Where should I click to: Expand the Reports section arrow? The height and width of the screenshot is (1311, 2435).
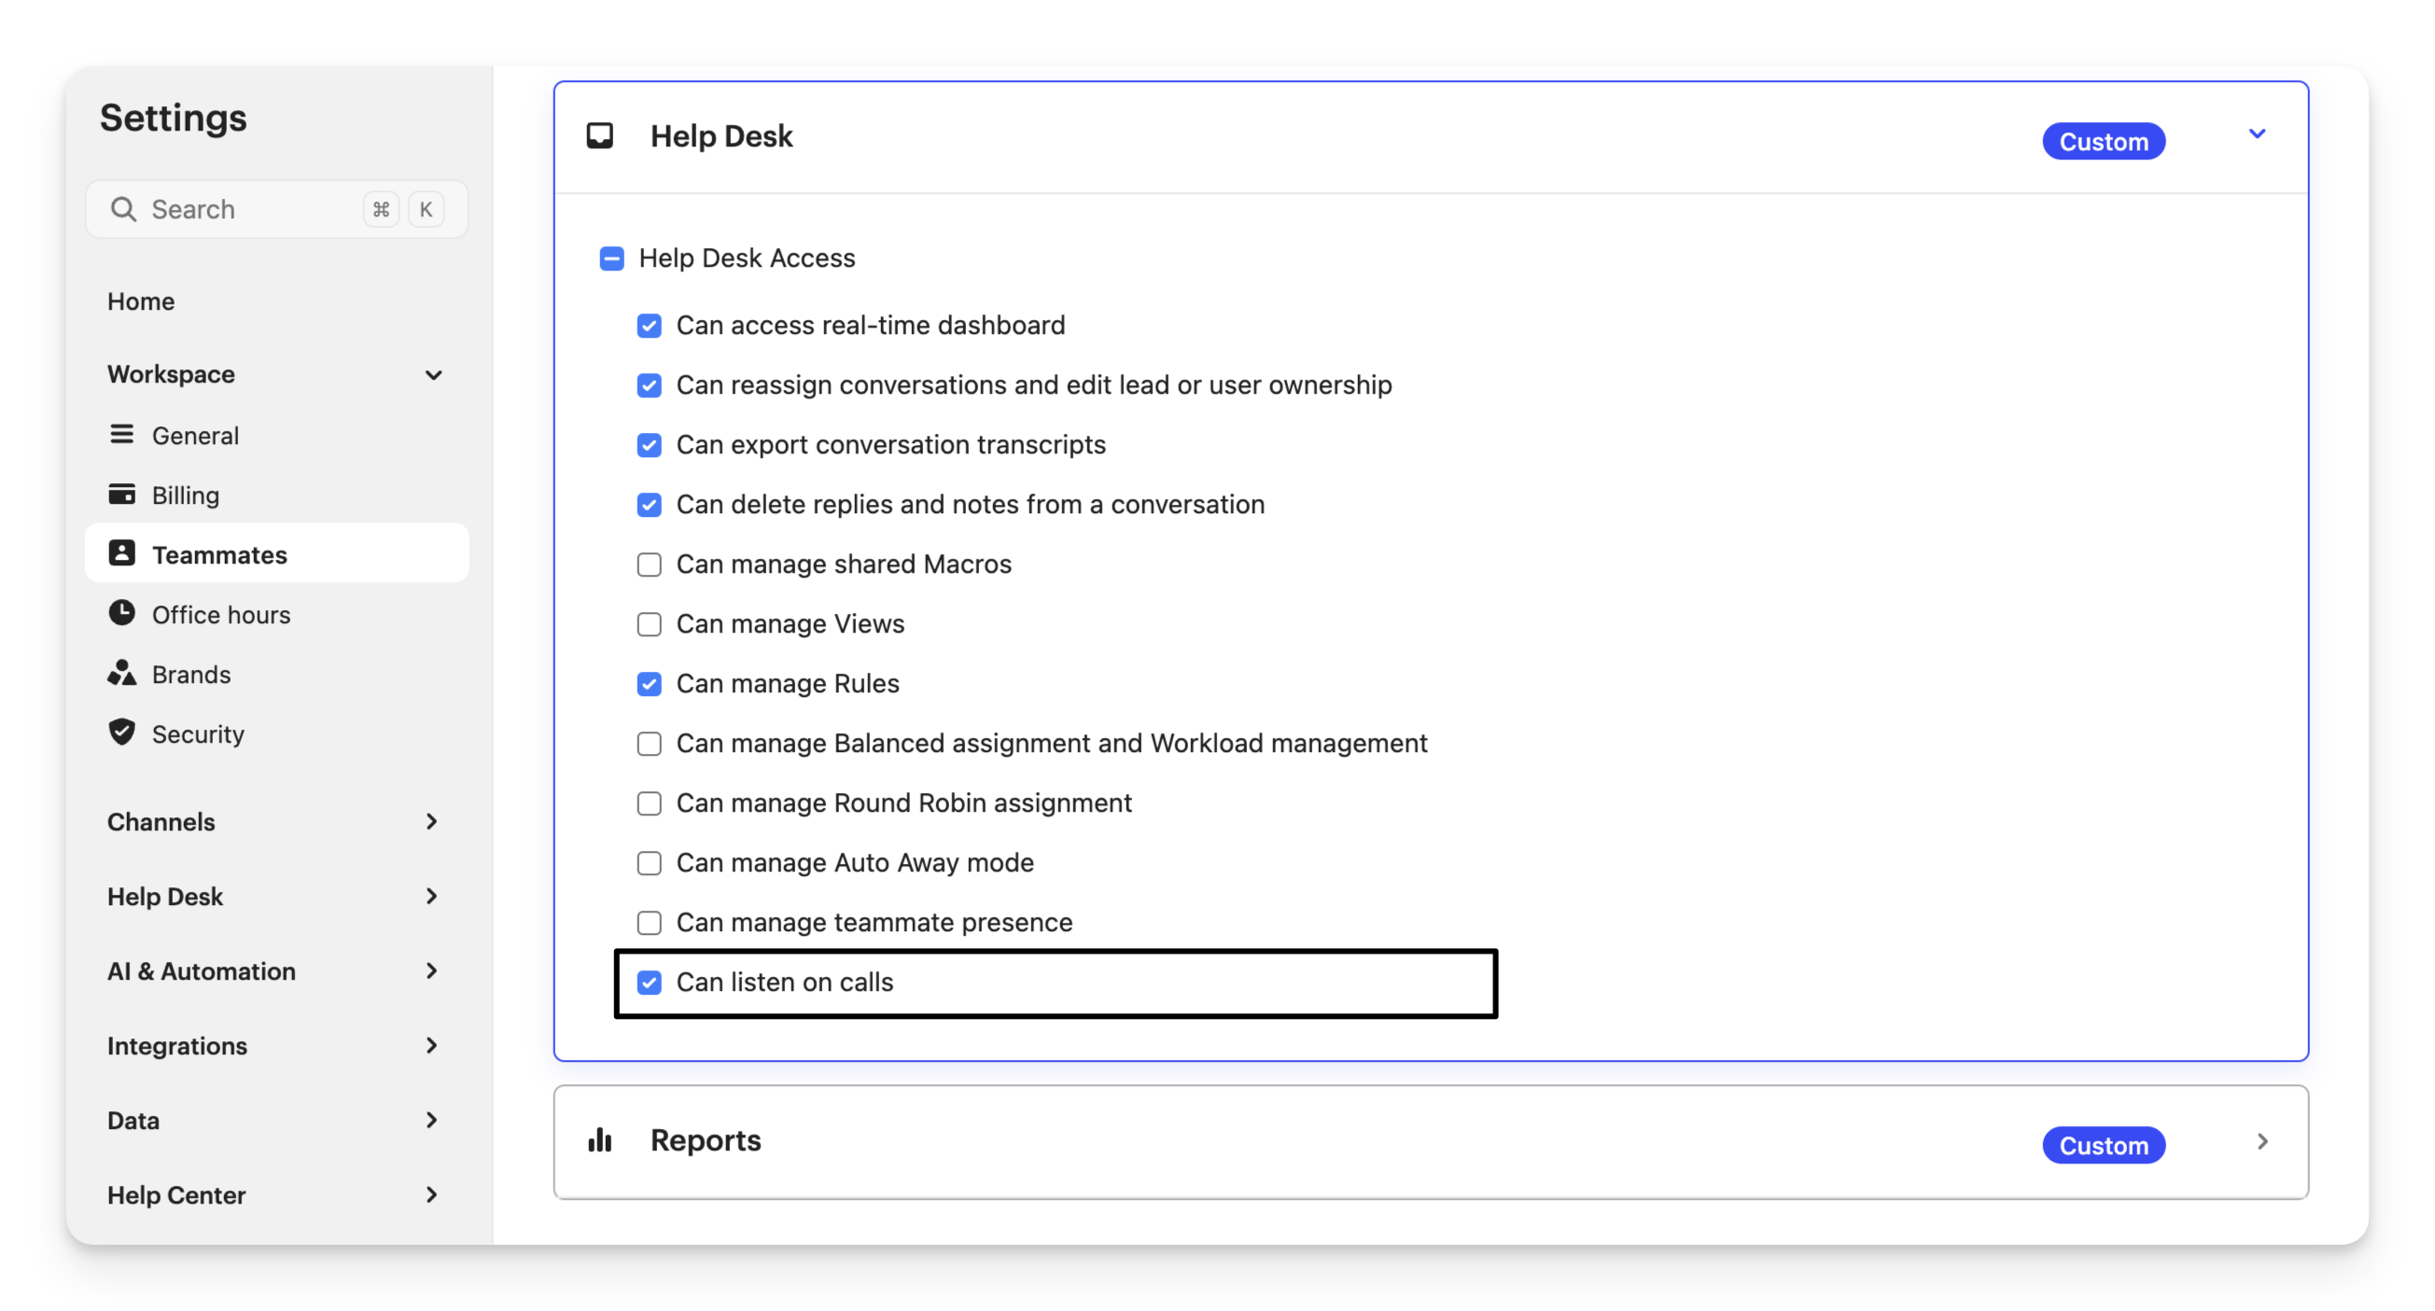pos(2262,1142)
